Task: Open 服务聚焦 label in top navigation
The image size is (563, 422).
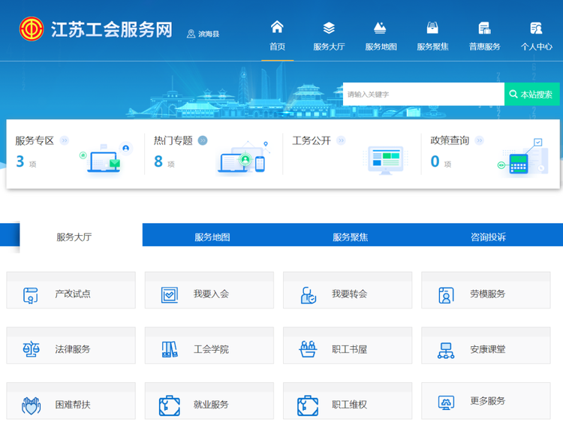Action: point(432,47)
